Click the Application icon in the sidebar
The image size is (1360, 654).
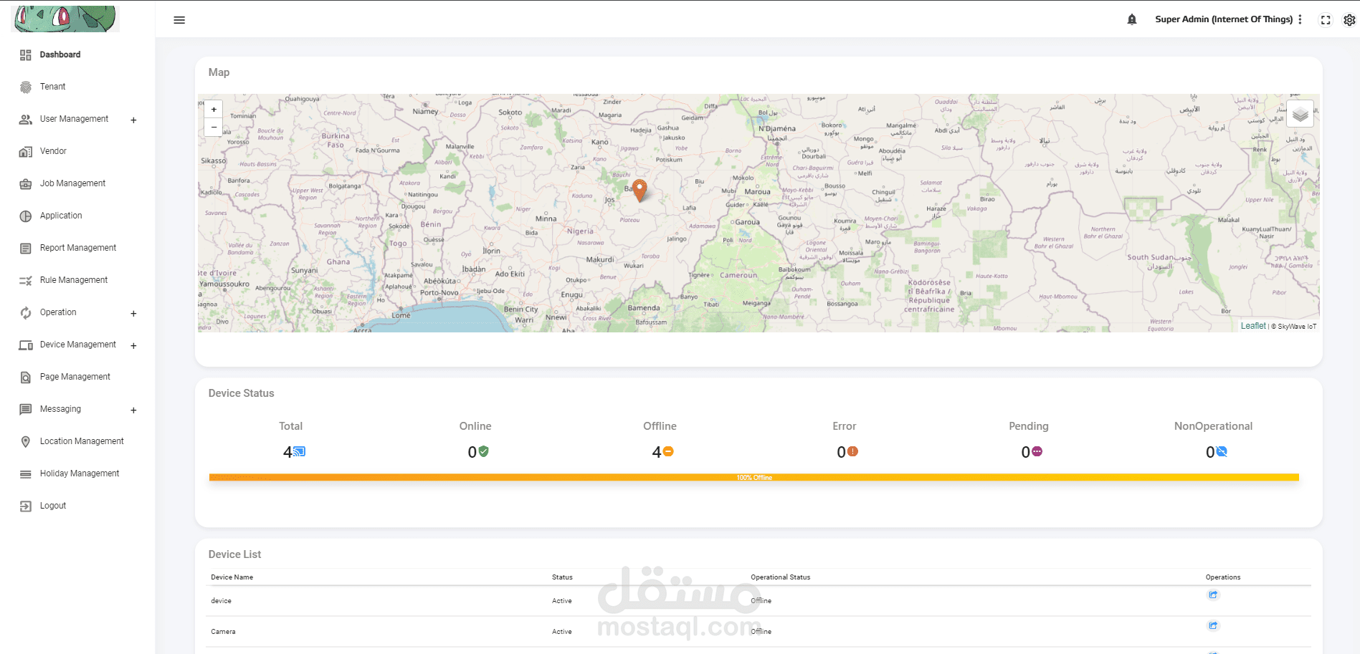click(x=26, y=216)
